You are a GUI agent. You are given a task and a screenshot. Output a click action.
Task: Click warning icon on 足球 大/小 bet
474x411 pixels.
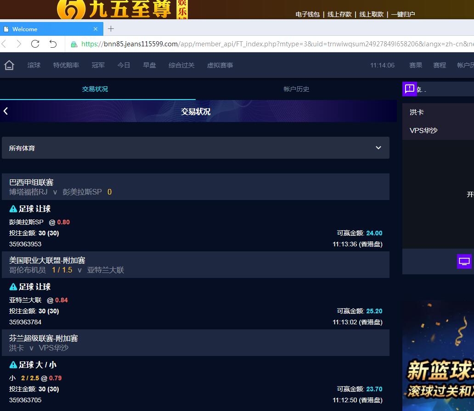pos(13,365)
